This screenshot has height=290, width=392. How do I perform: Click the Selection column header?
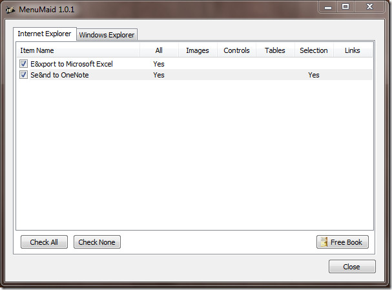click(x=314, y=50)
